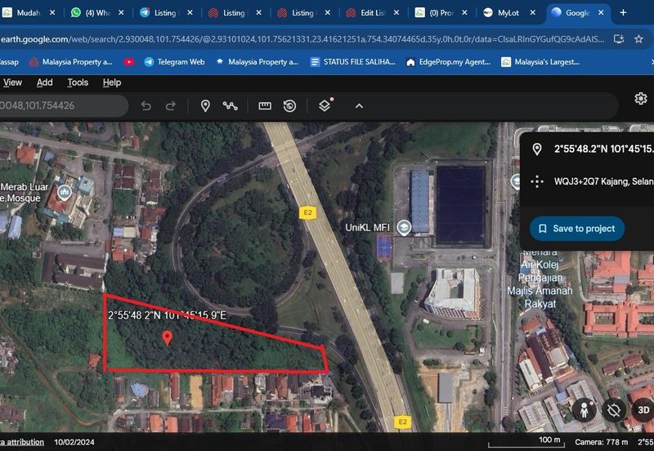
Task: Open STATUS FILE SALIHA bookmark
Action: pos(353,62)
